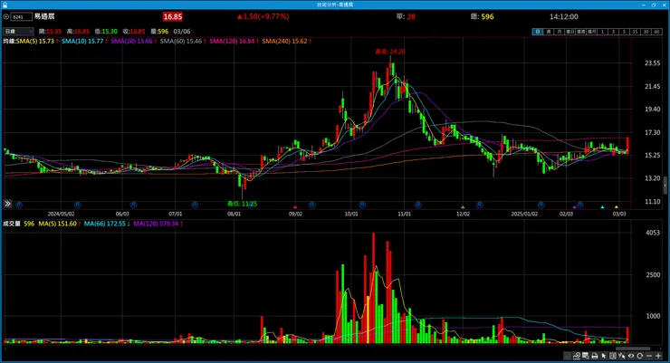Click the refresh circular arrow icon
This screenshot has height=363, width=670.
[639, 356]
